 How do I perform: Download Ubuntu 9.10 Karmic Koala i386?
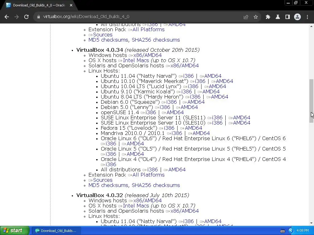pyautogui.click(x=187, y=91)
